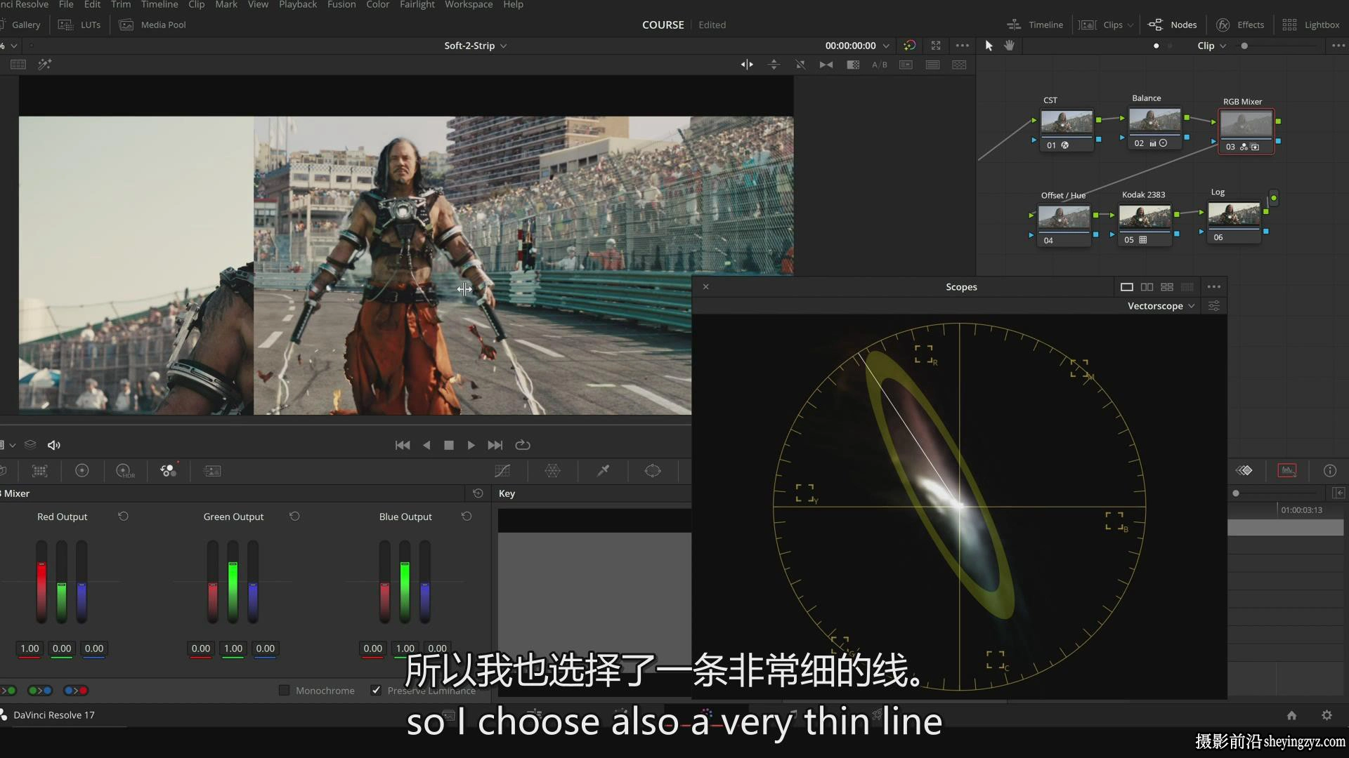Open the Color Wheels palette icon

(x=82, y=471)
